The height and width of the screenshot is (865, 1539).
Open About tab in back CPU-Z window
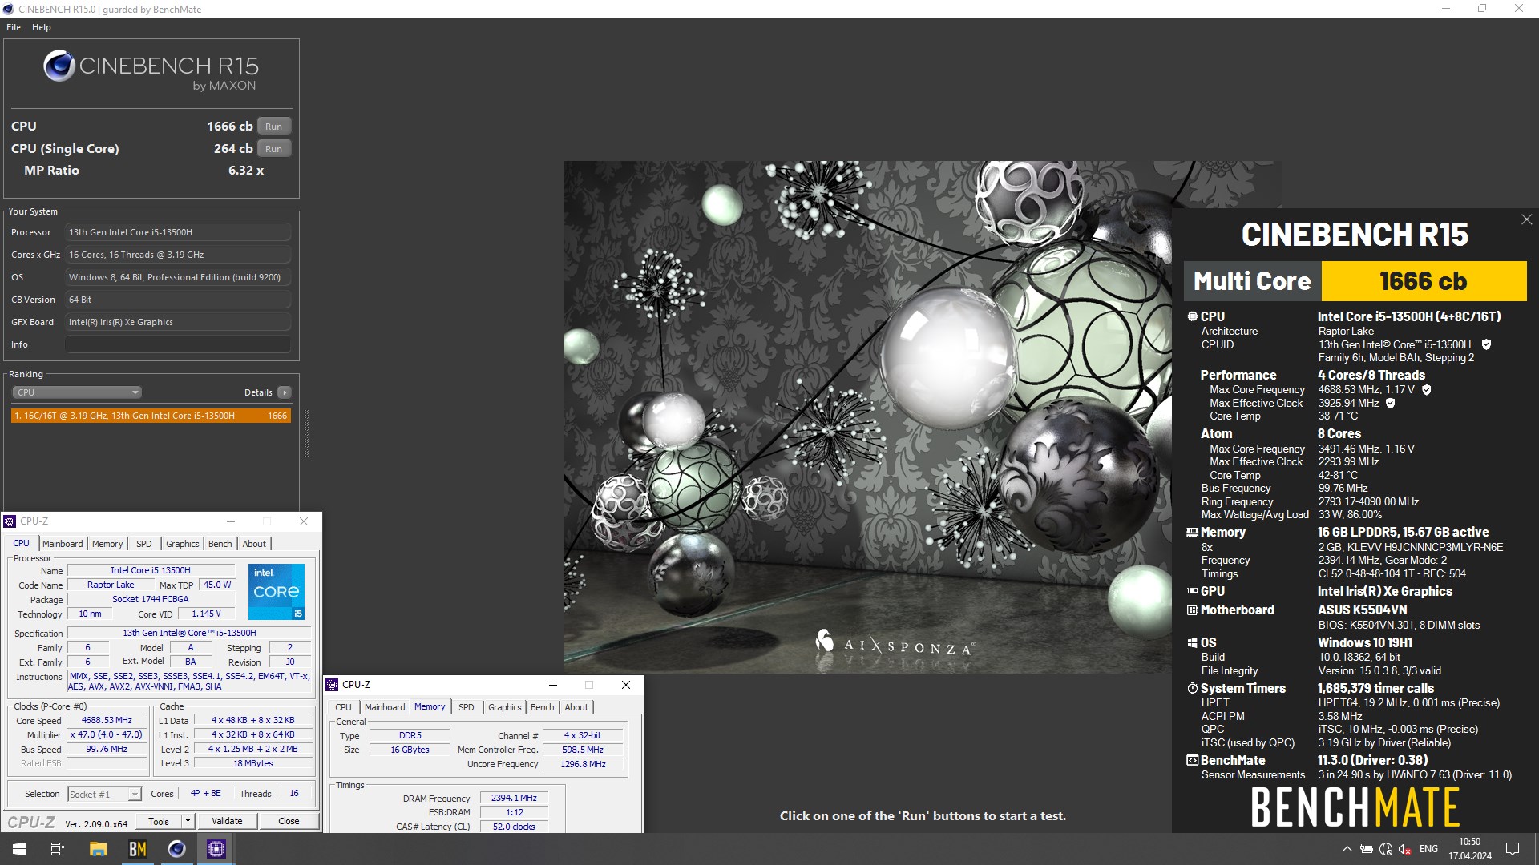(254, 544)
